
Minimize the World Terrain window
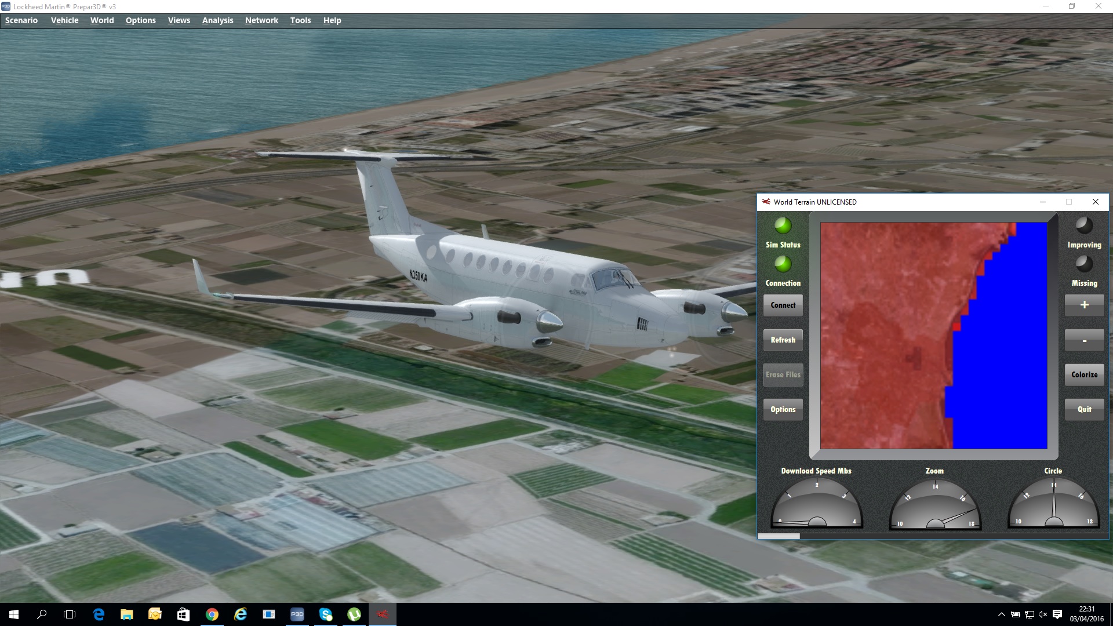[1043, 202]
